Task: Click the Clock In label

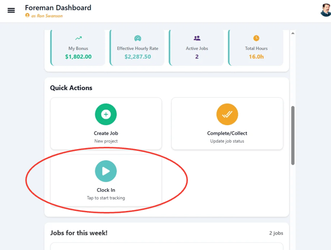Action: click(106, 190)
